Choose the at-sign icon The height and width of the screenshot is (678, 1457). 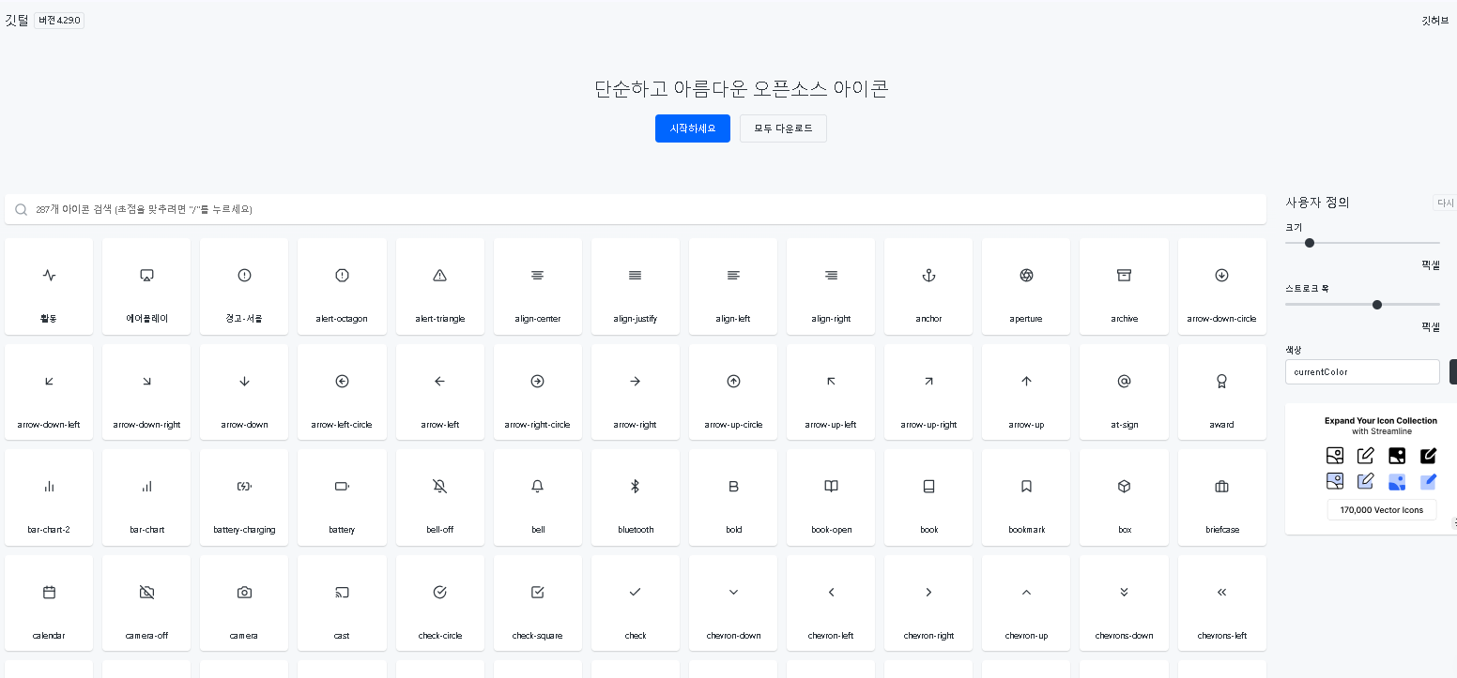click(1124, 392)
